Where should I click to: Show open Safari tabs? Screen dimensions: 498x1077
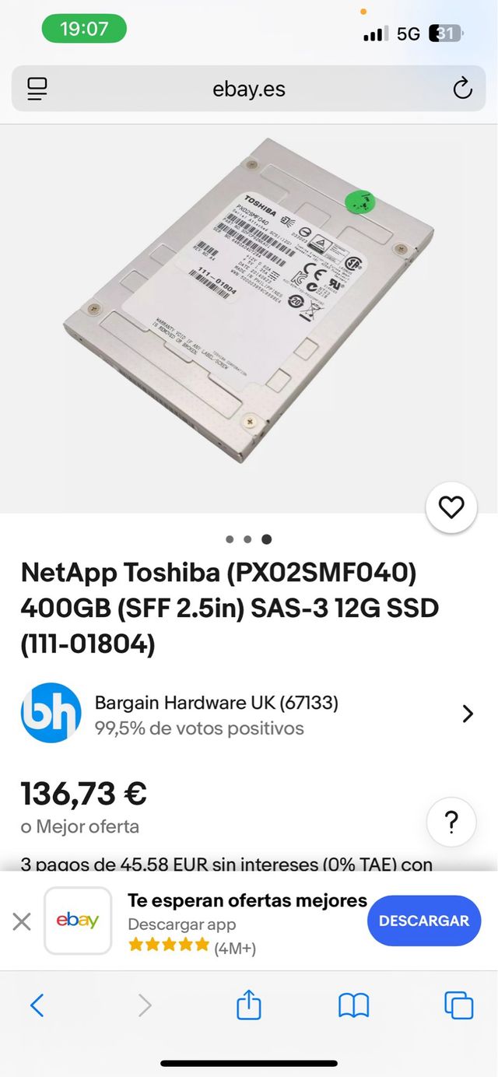[x=458, y=1005]
